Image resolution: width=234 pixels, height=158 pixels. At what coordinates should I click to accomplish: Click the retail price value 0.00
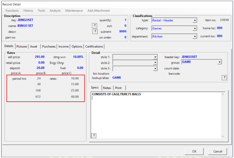(x=41, y=62)
